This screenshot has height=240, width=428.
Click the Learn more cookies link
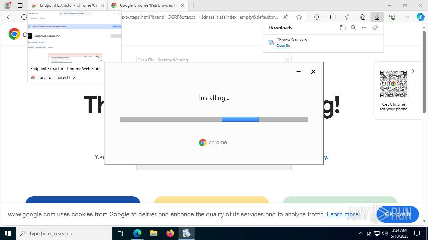pyautogui.click(x=343, y=214)
